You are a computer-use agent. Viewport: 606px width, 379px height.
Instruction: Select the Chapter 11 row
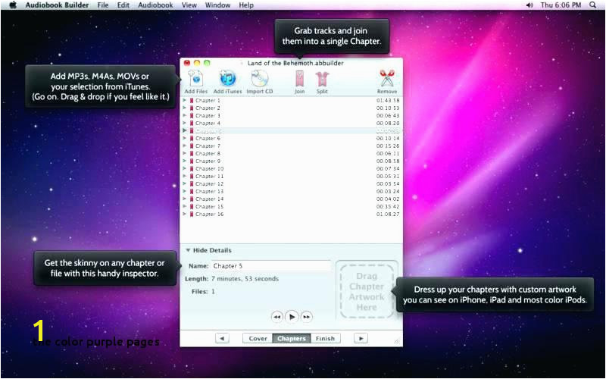[x=291, y=176]
